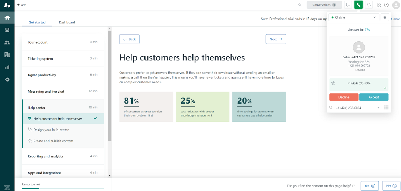Click the green Talk phone icon
Viewport: 401px width, 191px height.
(358, 5)
